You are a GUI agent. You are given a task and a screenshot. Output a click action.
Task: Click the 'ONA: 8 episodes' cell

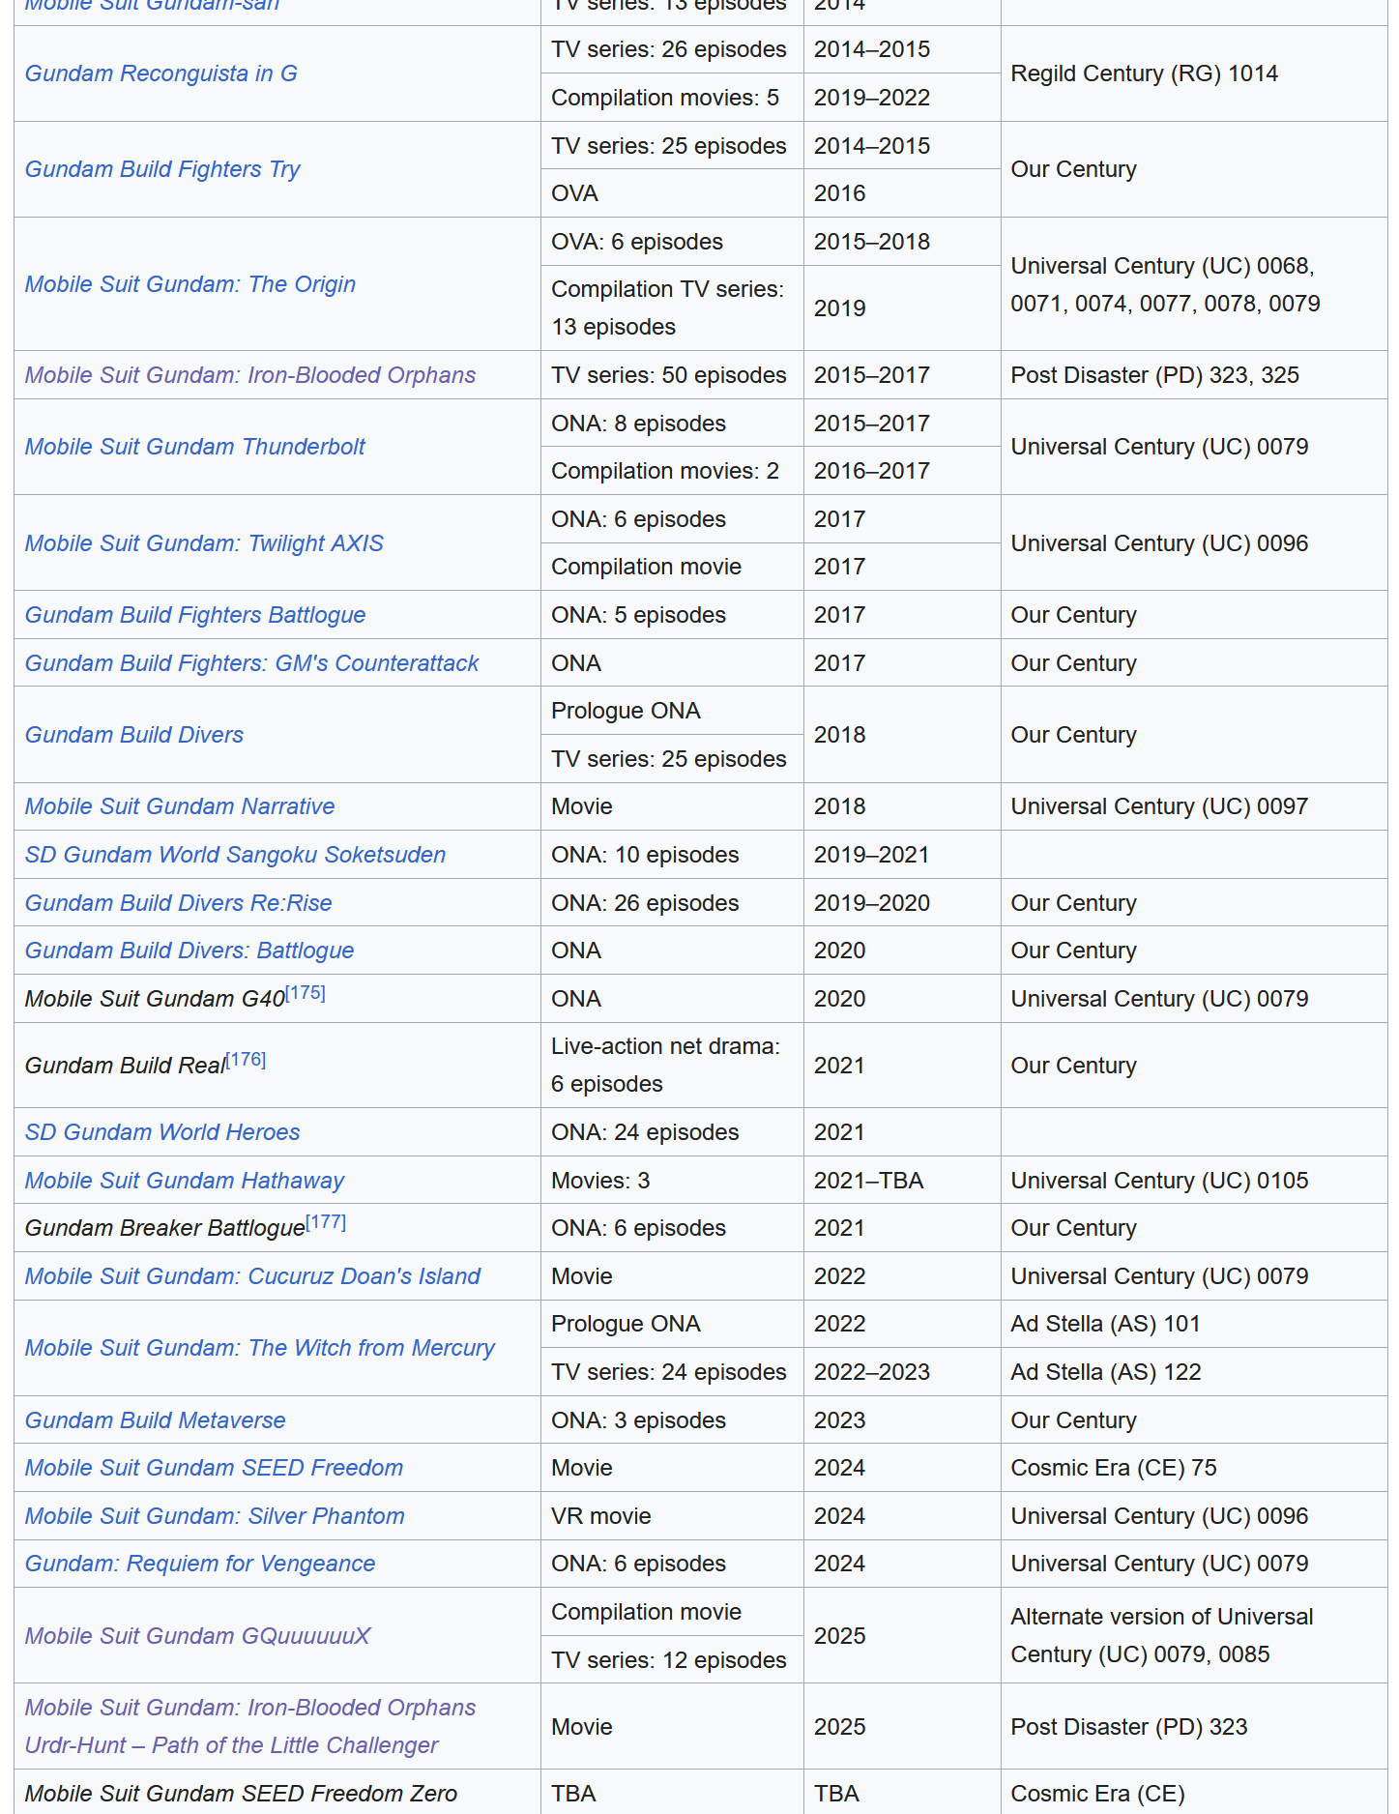coord(672,424)
